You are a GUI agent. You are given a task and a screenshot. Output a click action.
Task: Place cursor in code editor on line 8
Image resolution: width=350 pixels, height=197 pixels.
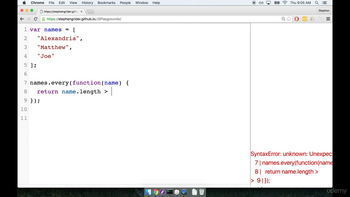(139, 92)
